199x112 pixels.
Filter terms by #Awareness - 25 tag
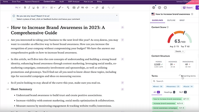coord(173,87)
